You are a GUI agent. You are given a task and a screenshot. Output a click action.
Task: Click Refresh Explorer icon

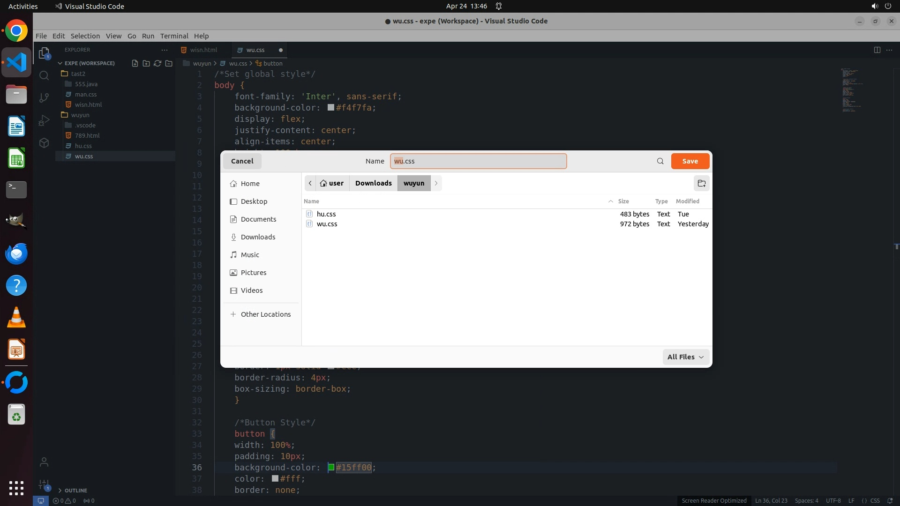[x=157, y=63]
